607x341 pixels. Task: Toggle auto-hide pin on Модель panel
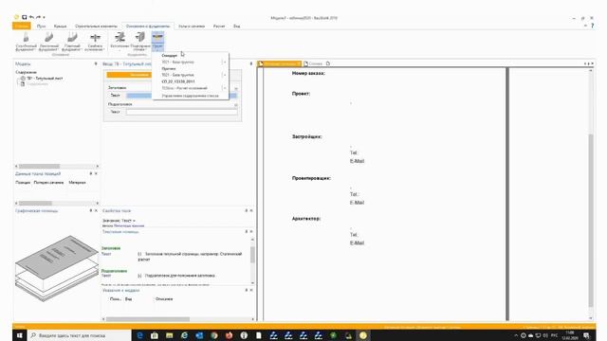96,63
